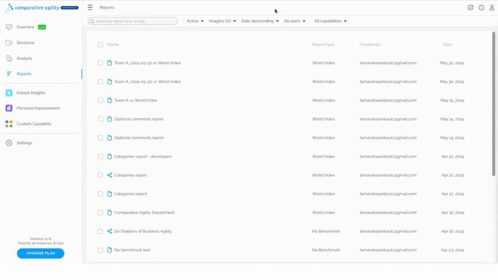Open the Imagine CO dropdown
Screen dimensions: 498x280
pos(222,21)
